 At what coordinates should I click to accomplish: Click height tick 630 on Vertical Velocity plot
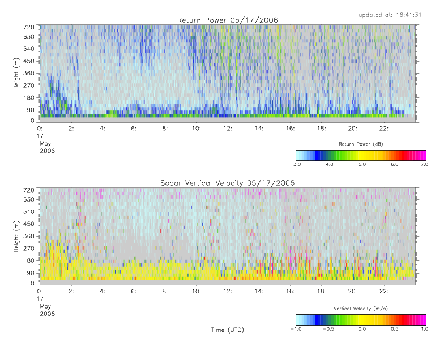coord(28,199)
